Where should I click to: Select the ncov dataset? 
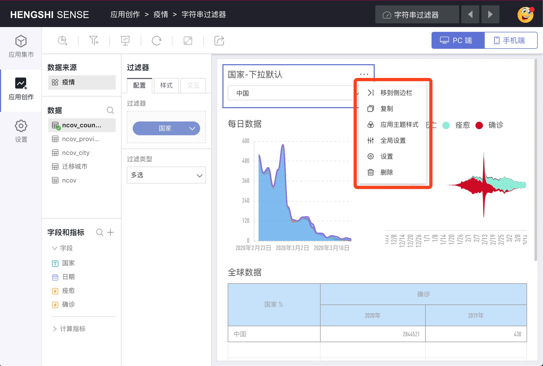82,180
